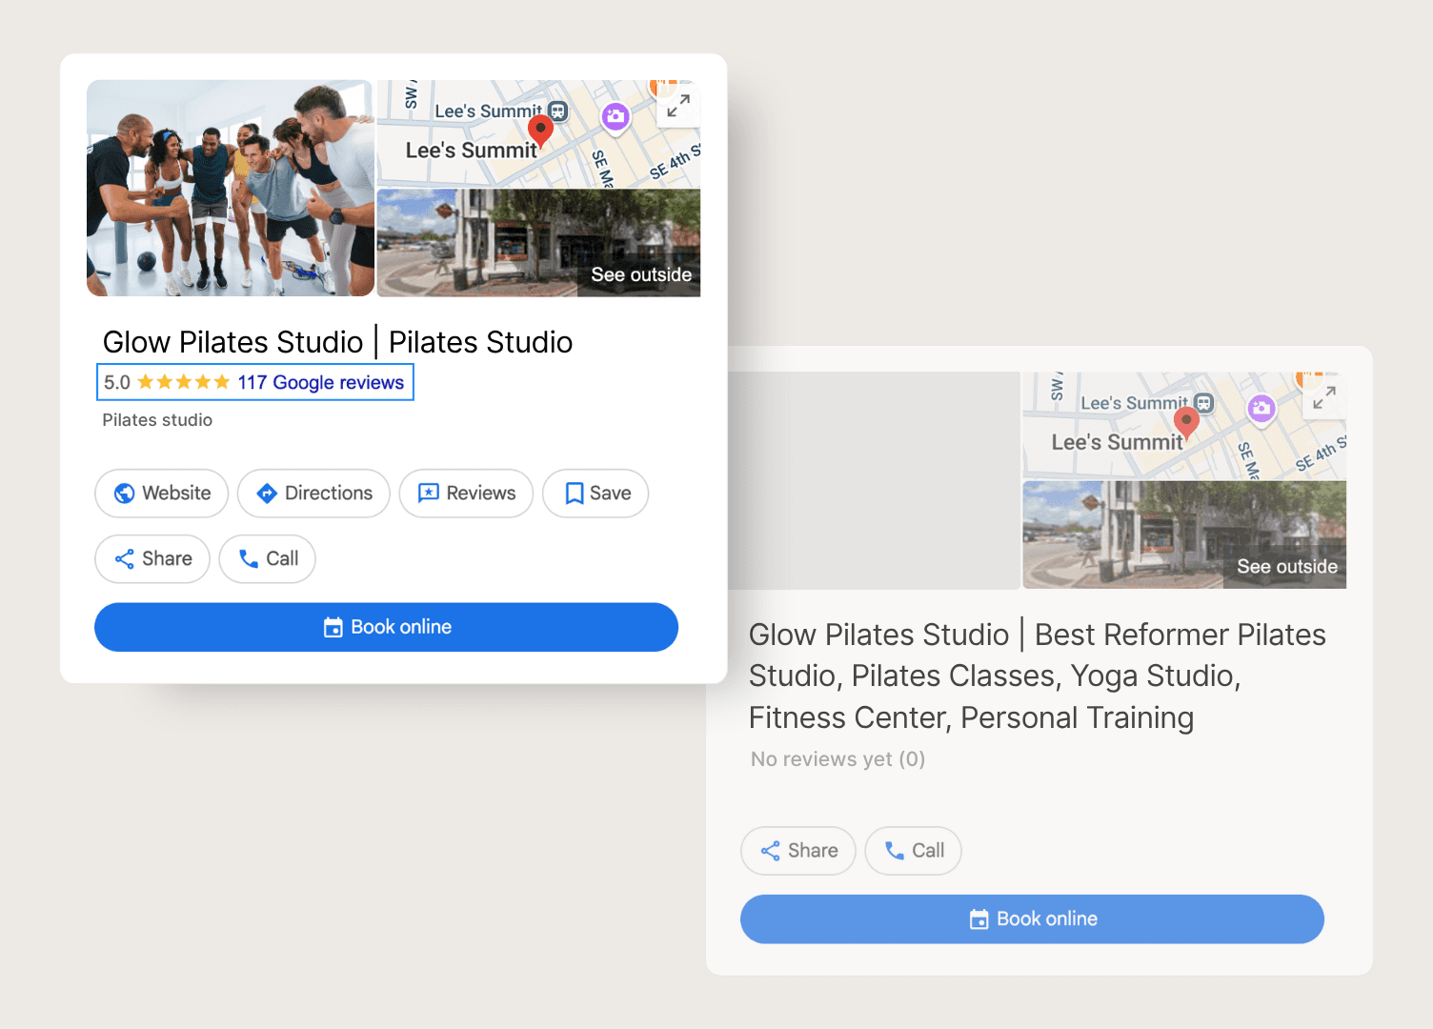Click purple camera marker on back card map
1433x1029 pixels.
(1261, 409)
